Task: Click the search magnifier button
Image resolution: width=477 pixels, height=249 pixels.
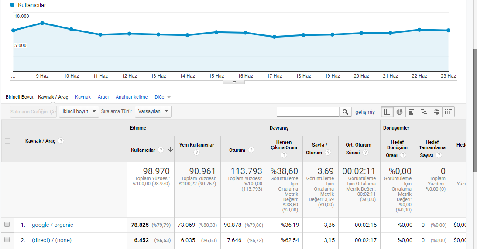Action: click(345, 112)
